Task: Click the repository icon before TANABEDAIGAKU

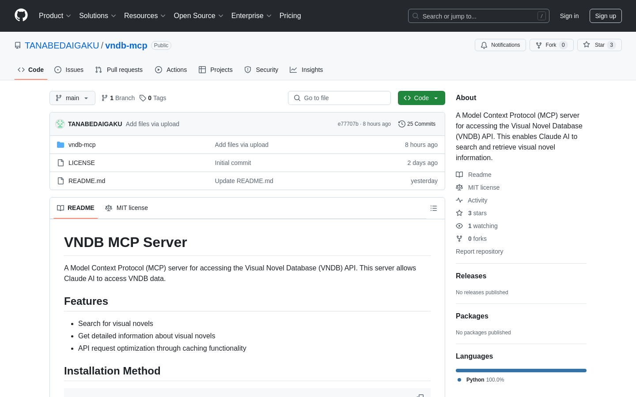Action: point(18,45)
